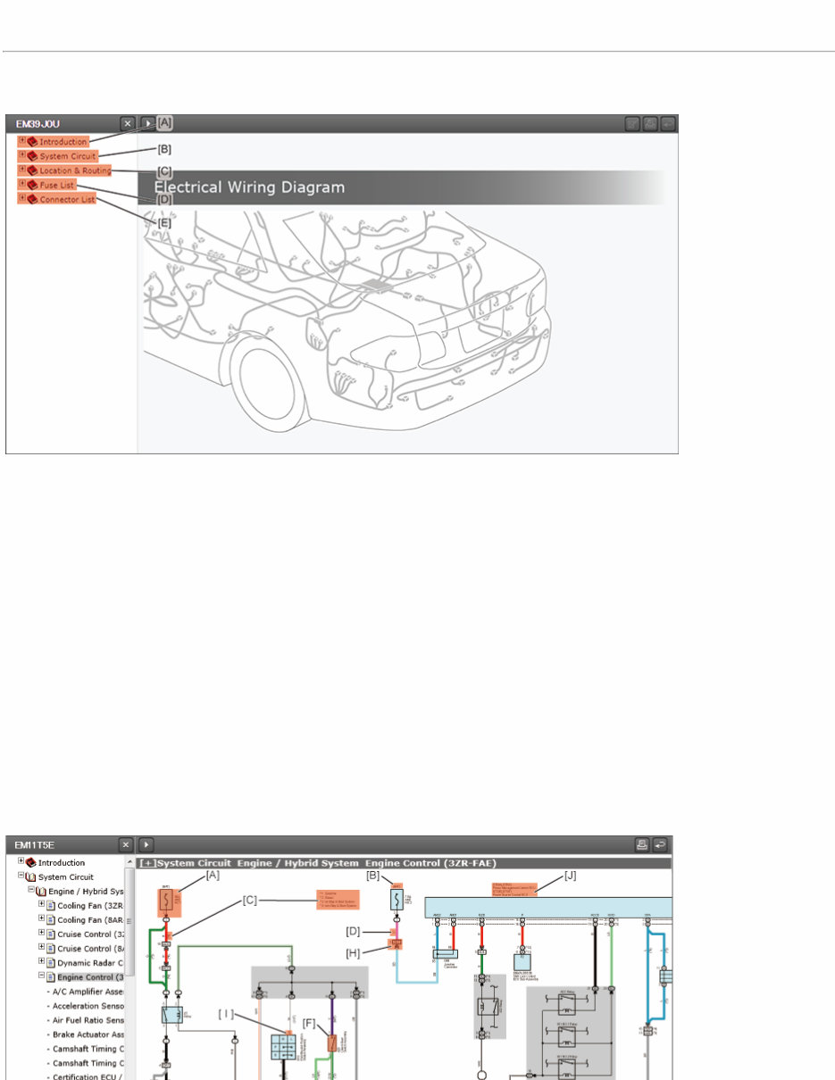835x1080 pixels.
Task: Expand the Cooling Fan (3ZR) tree node
Action: click(41, 902)
